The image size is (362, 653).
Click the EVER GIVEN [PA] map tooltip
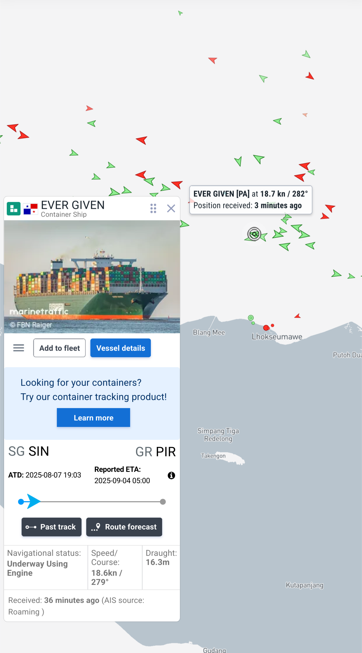(251, 200)
